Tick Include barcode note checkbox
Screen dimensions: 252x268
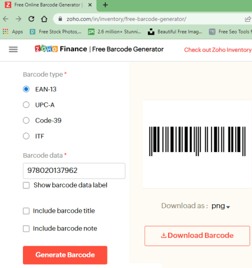26,229
